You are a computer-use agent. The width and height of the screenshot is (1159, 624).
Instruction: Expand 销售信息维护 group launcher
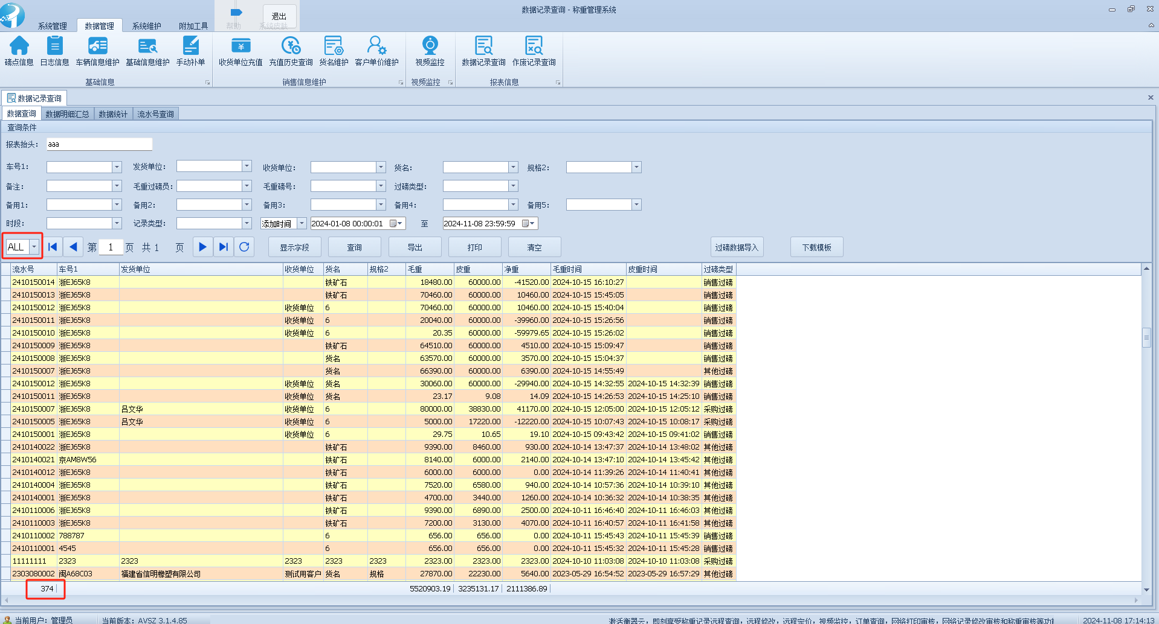tap(401, 83)
